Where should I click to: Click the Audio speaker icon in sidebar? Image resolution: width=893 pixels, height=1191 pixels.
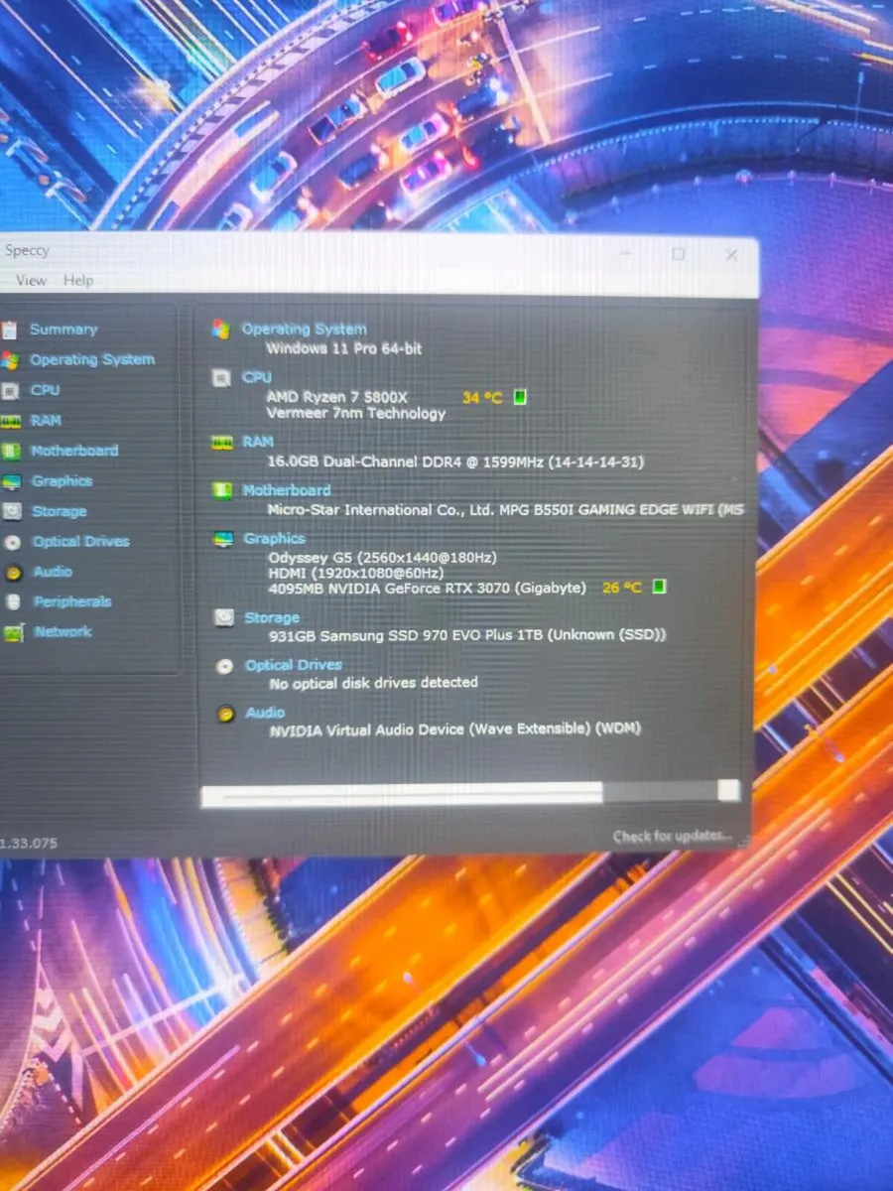[x=14, y=573]
